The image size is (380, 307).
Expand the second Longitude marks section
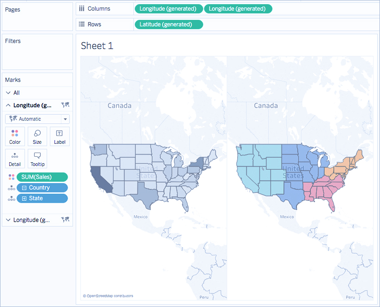pos(8,220)
